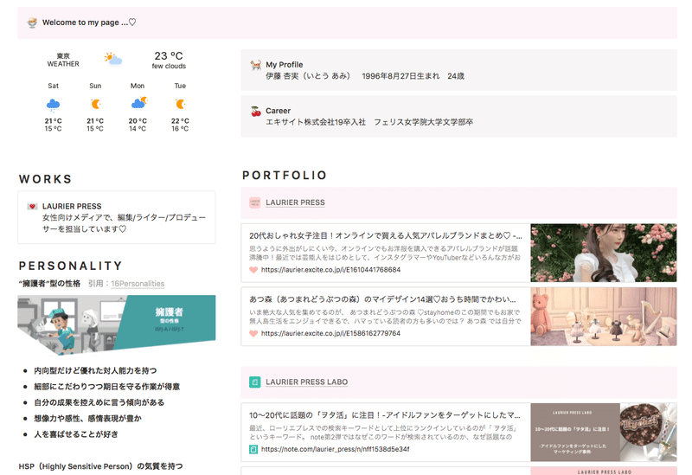Image resolution: width=692 pixels, height=475 pixels.
Task: Click the PERSONALITY section heading
Action: point(71,266)
